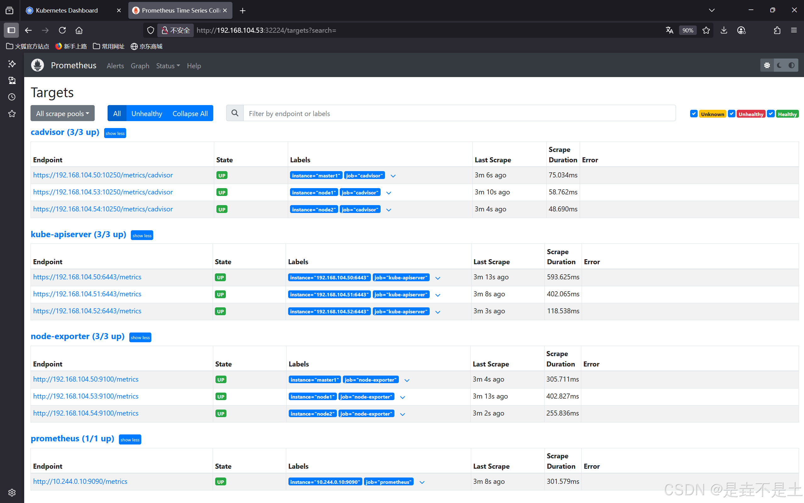Expand labels for node-exporter node2 row
This screenshot has height=503, width=804.
[x=403, y=414]
